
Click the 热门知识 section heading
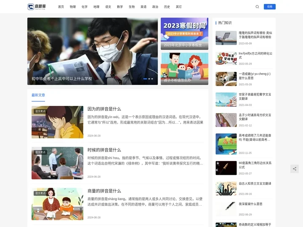pyautogui.click(x=225, y=23)
